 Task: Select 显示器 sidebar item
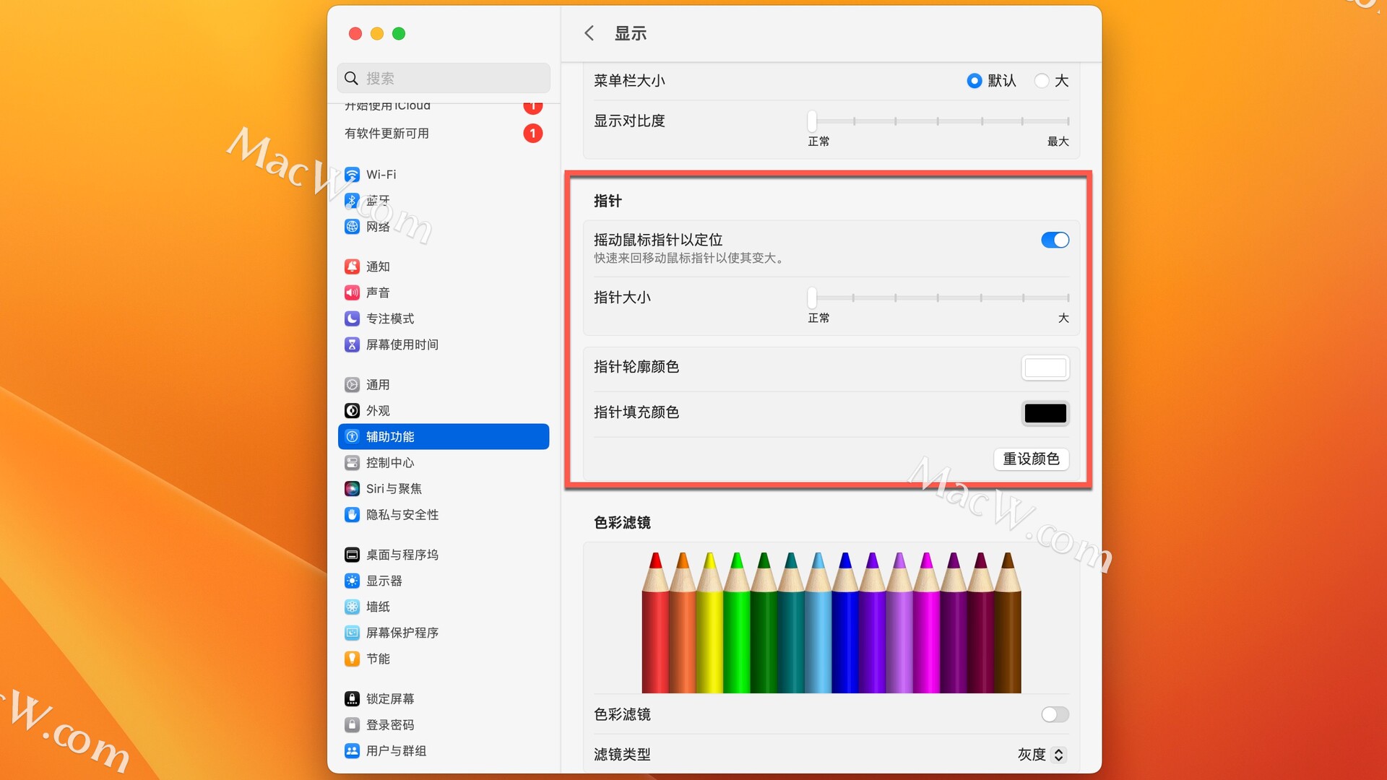tap(384, 581)
